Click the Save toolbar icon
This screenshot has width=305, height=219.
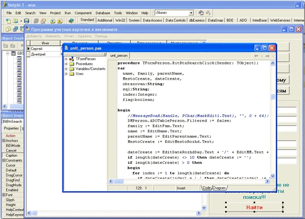pyautogui.click(x=27, y=20)
